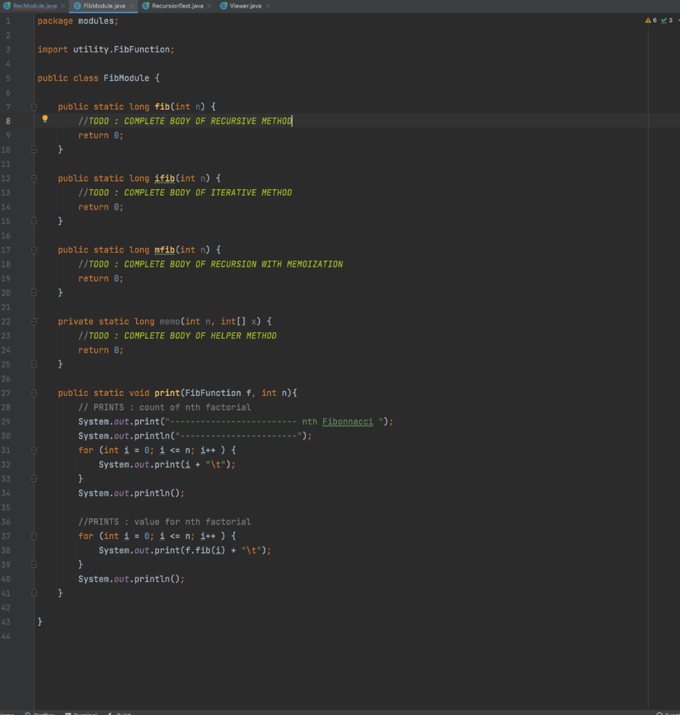The width and height of the screenshot is (680, 715).
Task: Click the comment 'PRINTS : value for nth factorial'
Action: [x=165, y=522]
